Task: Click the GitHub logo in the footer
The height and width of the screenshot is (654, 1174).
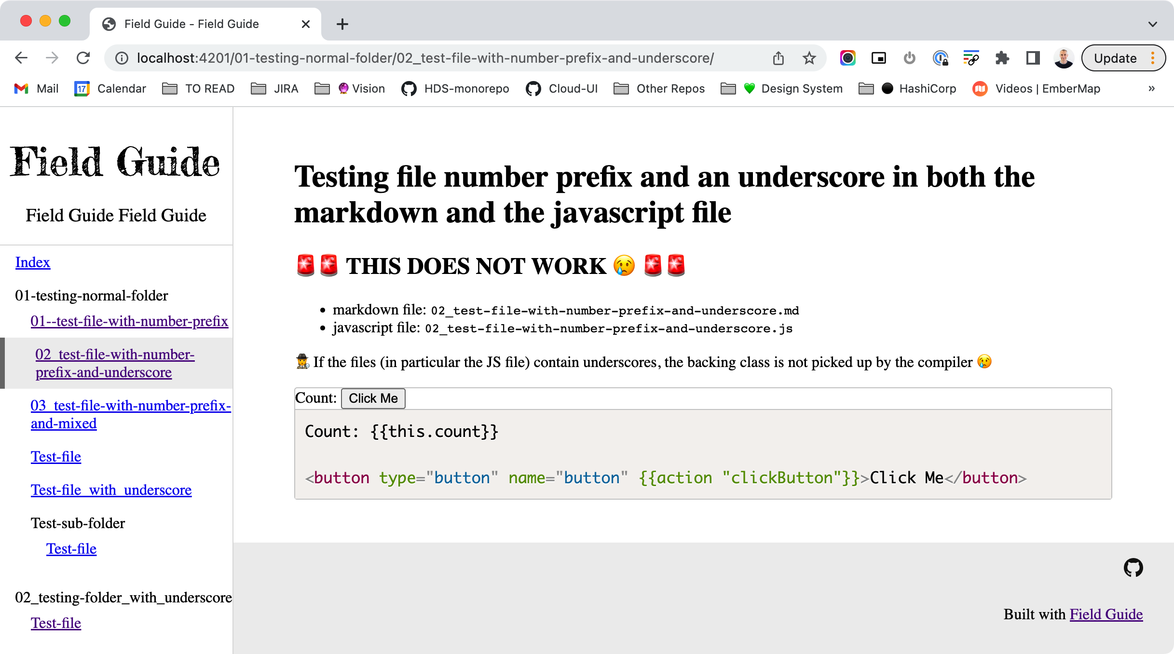Action: click(1134, 567)
